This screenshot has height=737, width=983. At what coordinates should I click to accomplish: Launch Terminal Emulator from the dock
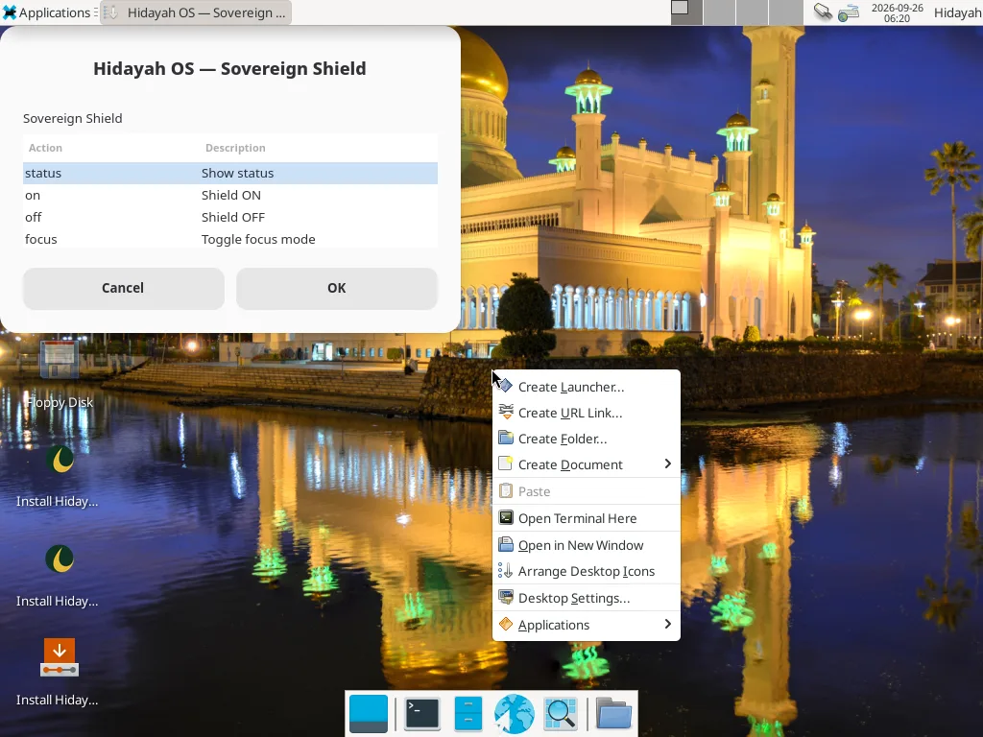point(422,714)
